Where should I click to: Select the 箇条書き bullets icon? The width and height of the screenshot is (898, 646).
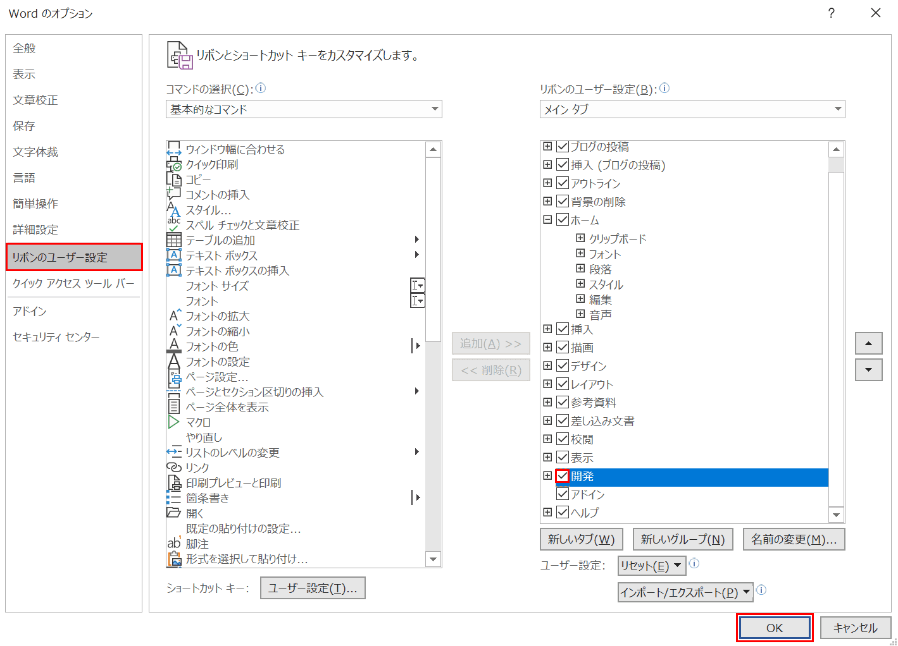coord(174,498)
